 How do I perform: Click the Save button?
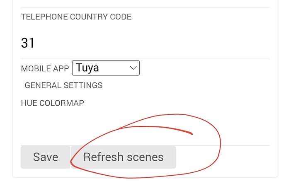tap(46, 157)
